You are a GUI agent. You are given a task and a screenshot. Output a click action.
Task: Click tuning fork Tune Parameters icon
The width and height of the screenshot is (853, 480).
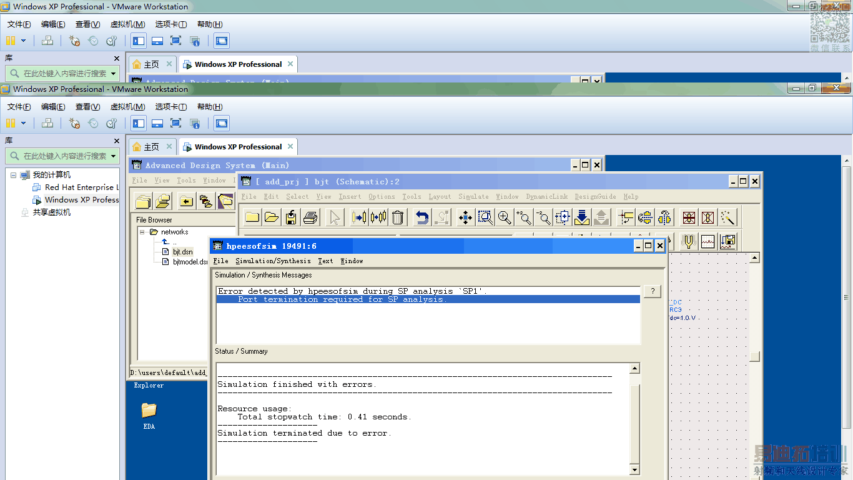688,242
